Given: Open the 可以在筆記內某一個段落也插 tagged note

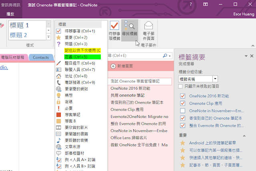Looking at the screenshot, I should coord(216,150).
